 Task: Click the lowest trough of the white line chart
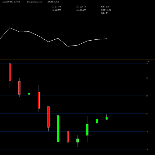(68, 46)
